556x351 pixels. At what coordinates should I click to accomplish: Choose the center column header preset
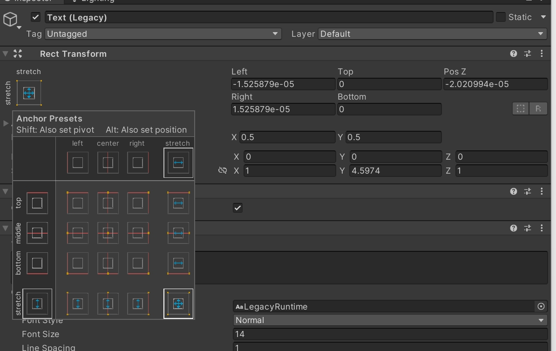[108, 163]
